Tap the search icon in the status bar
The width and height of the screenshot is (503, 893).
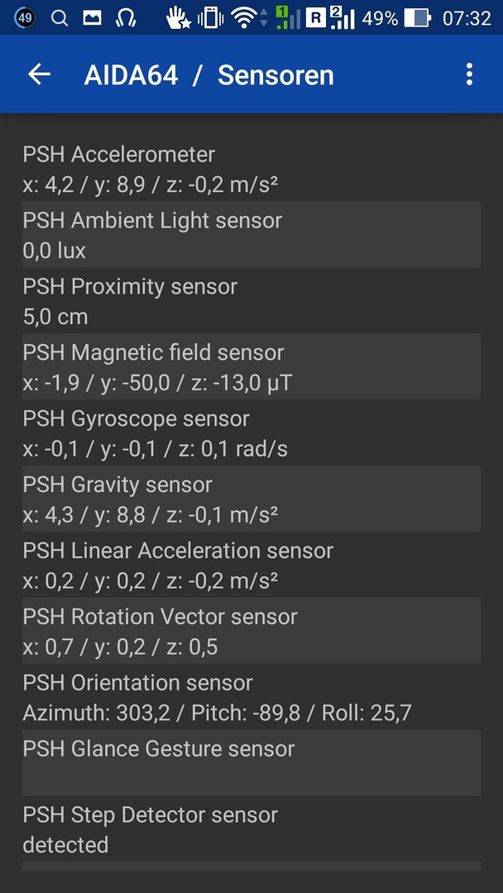click(x=60, y=18)
